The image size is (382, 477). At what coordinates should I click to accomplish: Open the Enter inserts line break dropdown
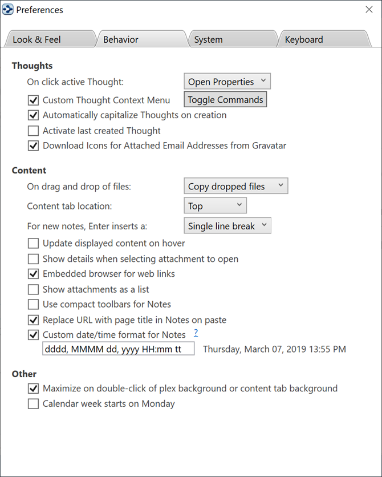point(227,226)
